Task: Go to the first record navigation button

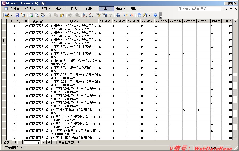Action: [15, 142]
